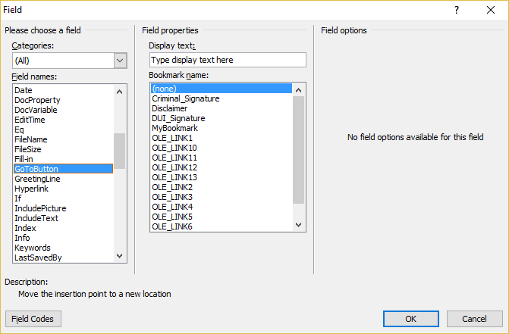Click the Display text input box
The height and width of the screenshot is (334, 509).
pos(228,60)
